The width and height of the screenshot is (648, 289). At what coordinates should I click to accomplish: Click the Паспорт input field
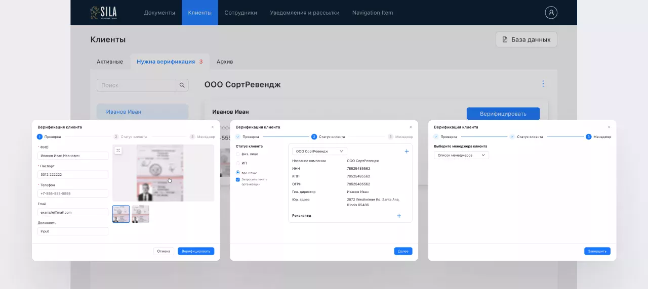click(x=73, y=174)
